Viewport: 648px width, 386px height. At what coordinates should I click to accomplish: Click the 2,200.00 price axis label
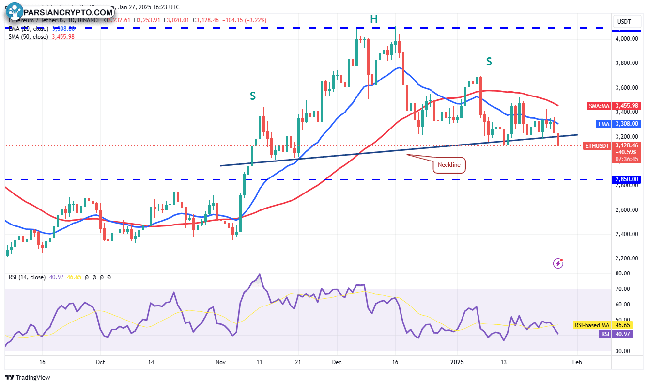coord(626,258)
